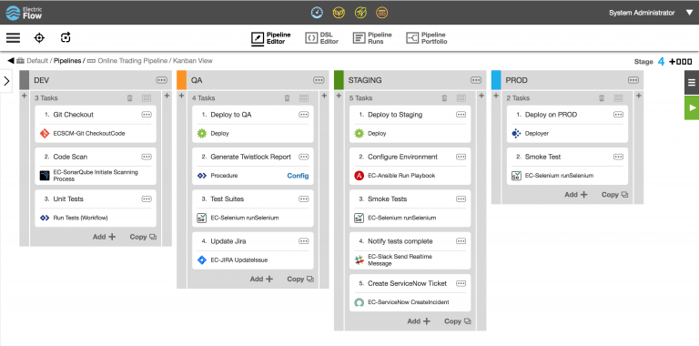Viewport: 699px width, 346px height.
Task: Click the Deployer icon under Deploy on PROD
Action: click(x=516, y=133)
